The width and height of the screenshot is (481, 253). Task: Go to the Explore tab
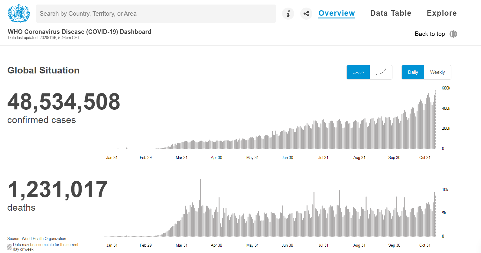[x=442, y=13]
